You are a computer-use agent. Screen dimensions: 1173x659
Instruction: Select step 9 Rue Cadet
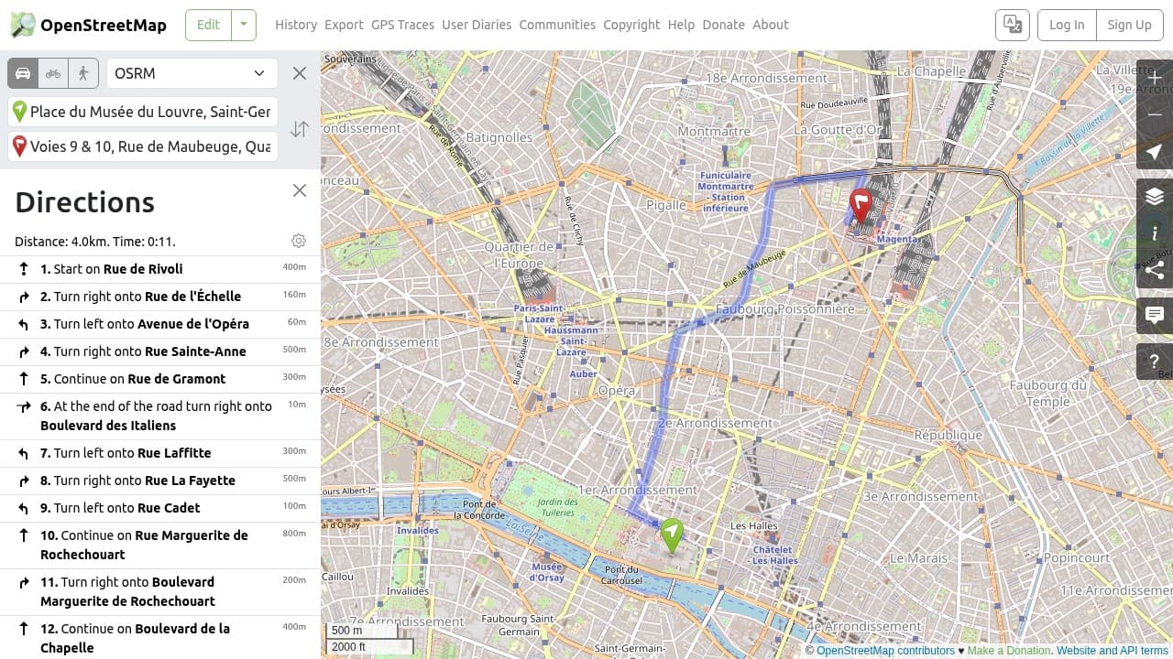tap(160, 508)
